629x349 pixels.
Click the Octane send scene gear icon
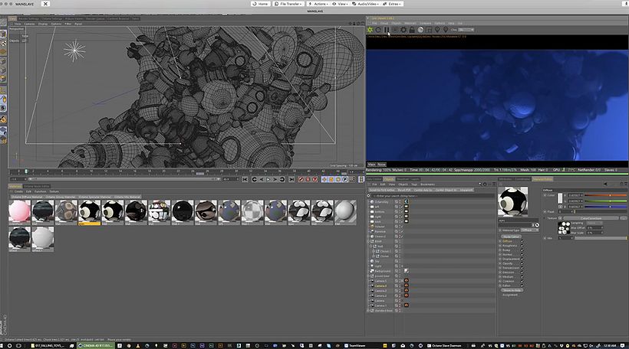click(x=370, y=30)
